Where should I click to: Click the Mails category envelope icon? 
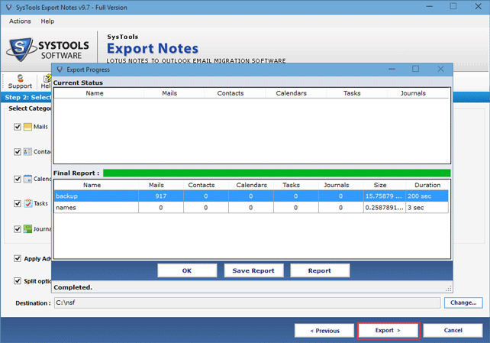coord(27,127)
